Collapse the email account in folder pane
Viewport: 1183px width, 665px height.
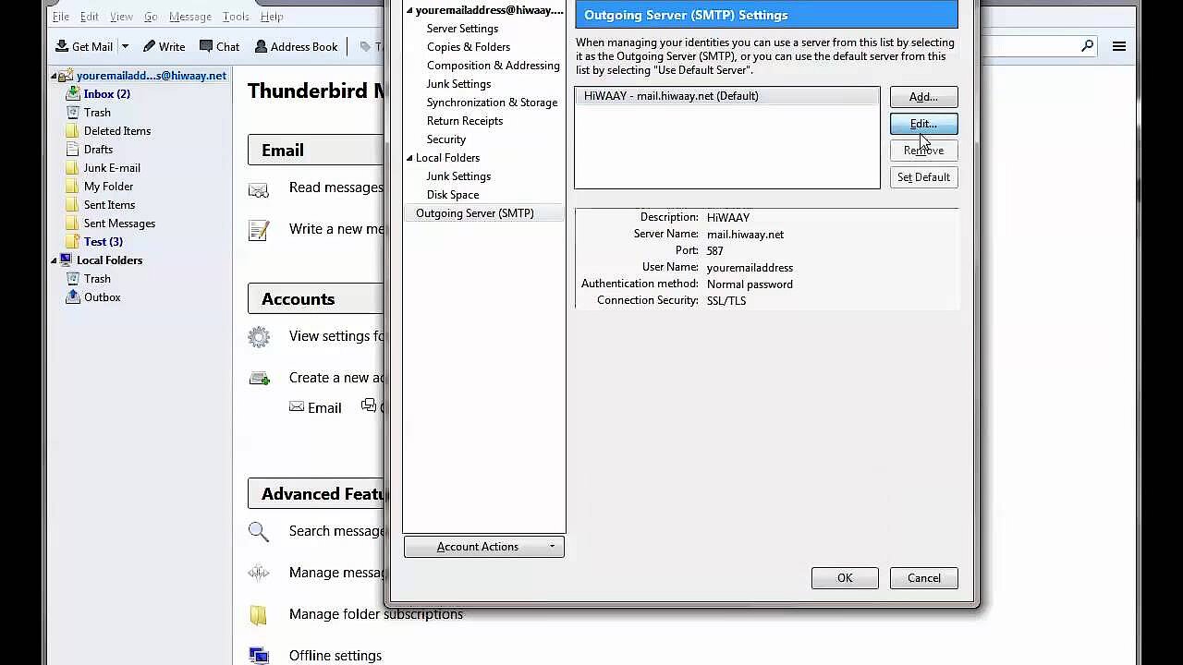(54, 76)
